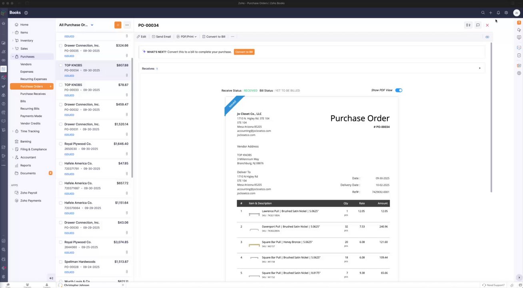Open attachments icon showing 2 files
The width and height of the screenshot is (523, 288).
[x=468, y=25]
